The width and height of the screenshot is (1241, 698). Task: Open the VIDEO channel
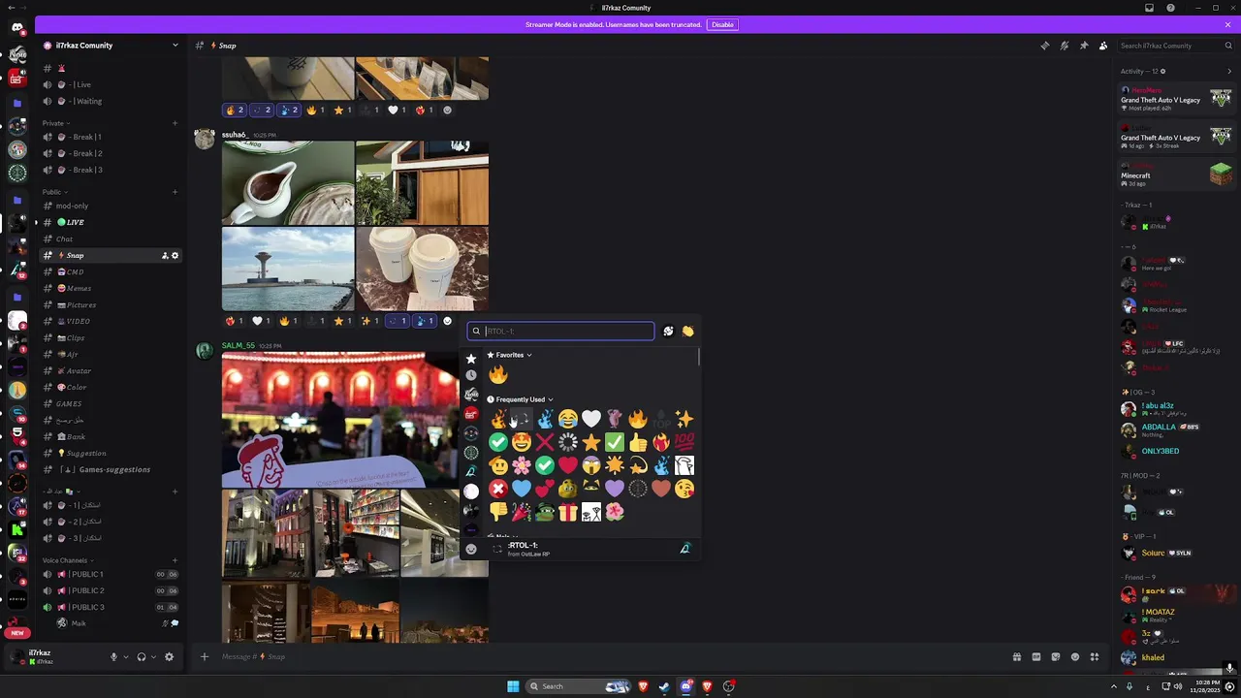click(111, 321)
